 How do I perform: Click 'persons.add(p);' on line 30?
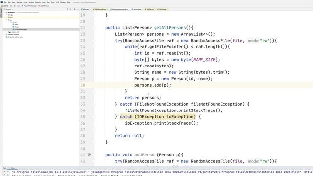pyautogui.click(x=153, y=85)
